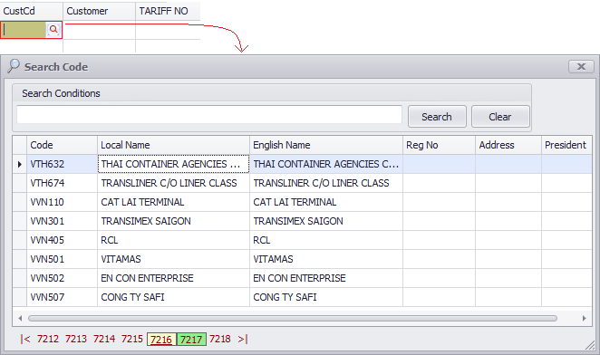Viewport: 600px width, 355px height.
Task: Click English name RCL cell
Action: pyautogui.click(x=326, y=240)
